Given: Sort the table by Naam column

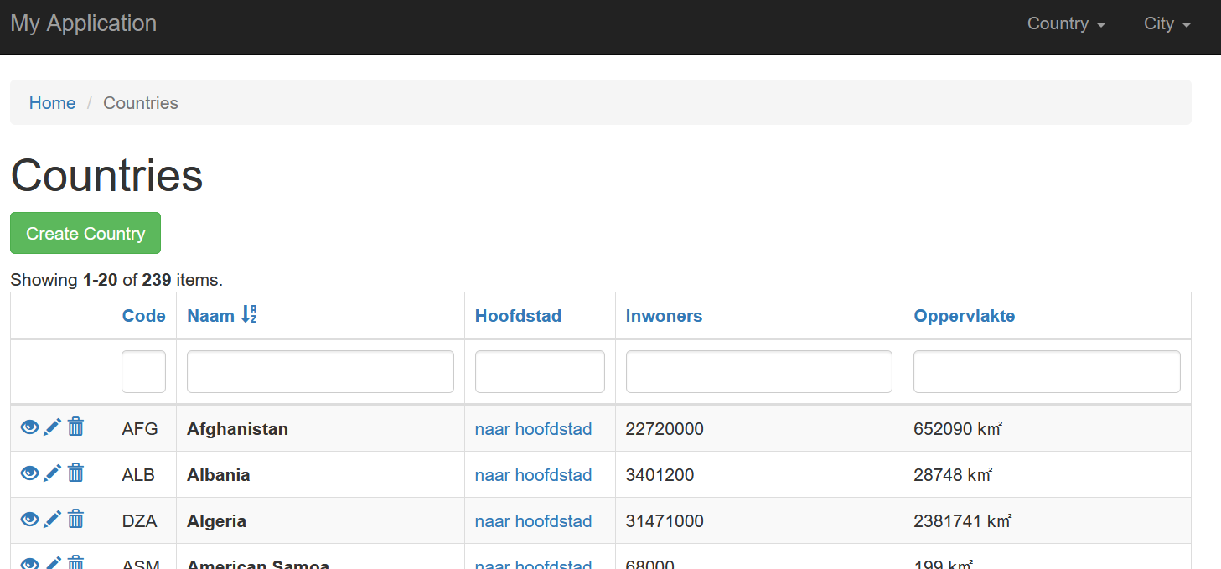Looking at the screenshot, I should tap(211, 316).
